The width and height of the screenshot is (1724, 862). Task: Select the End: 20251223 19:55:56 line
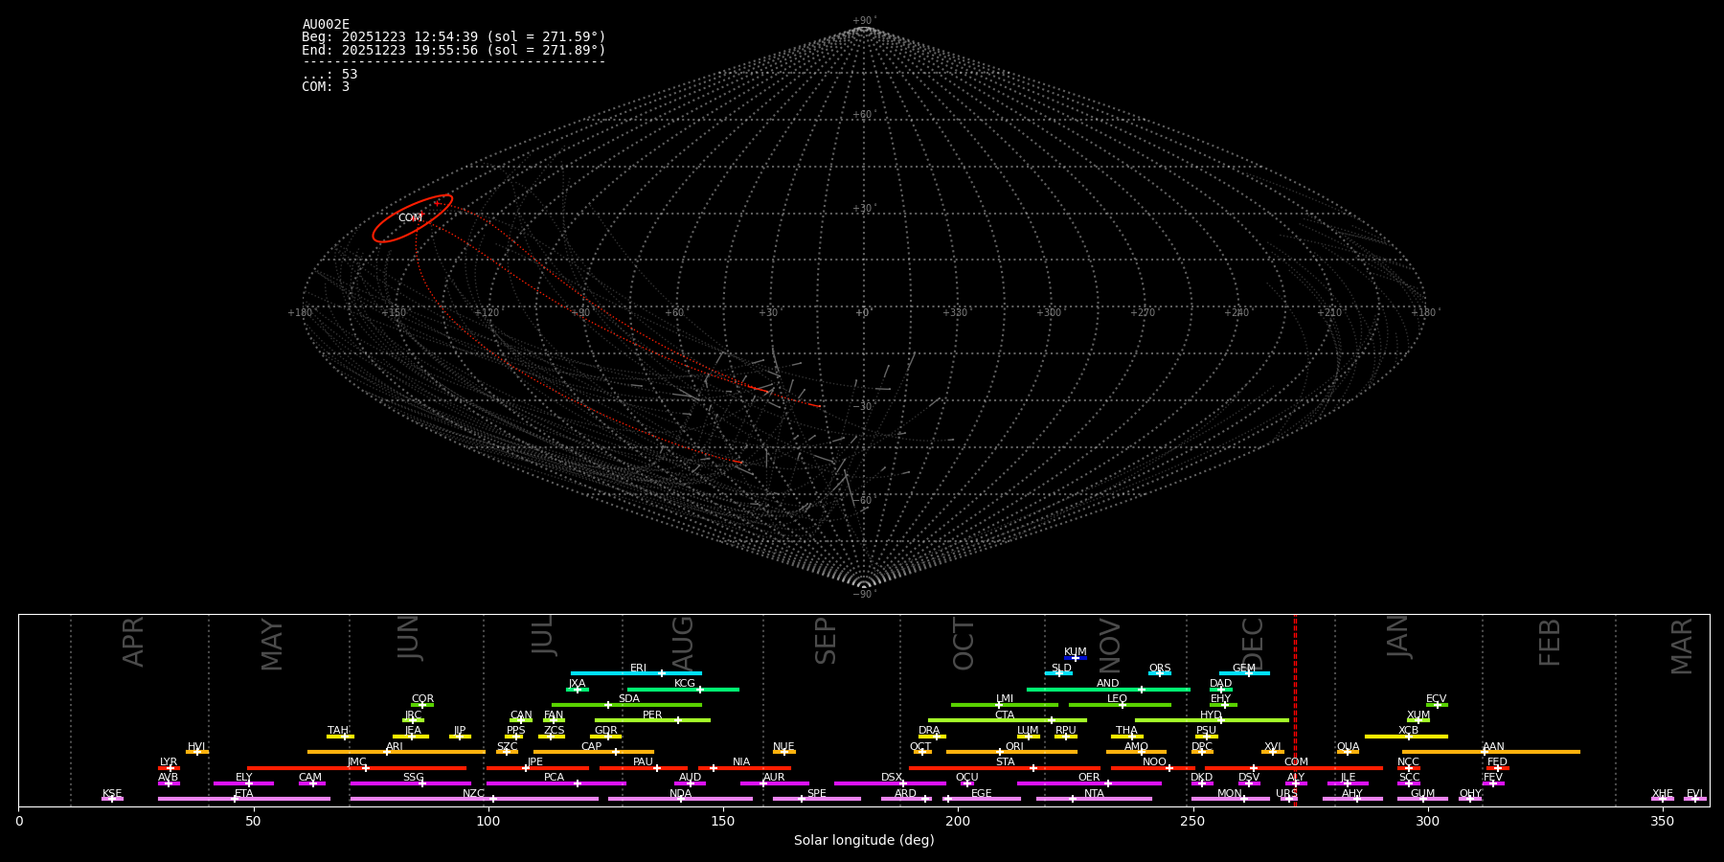tap(454, 50)
